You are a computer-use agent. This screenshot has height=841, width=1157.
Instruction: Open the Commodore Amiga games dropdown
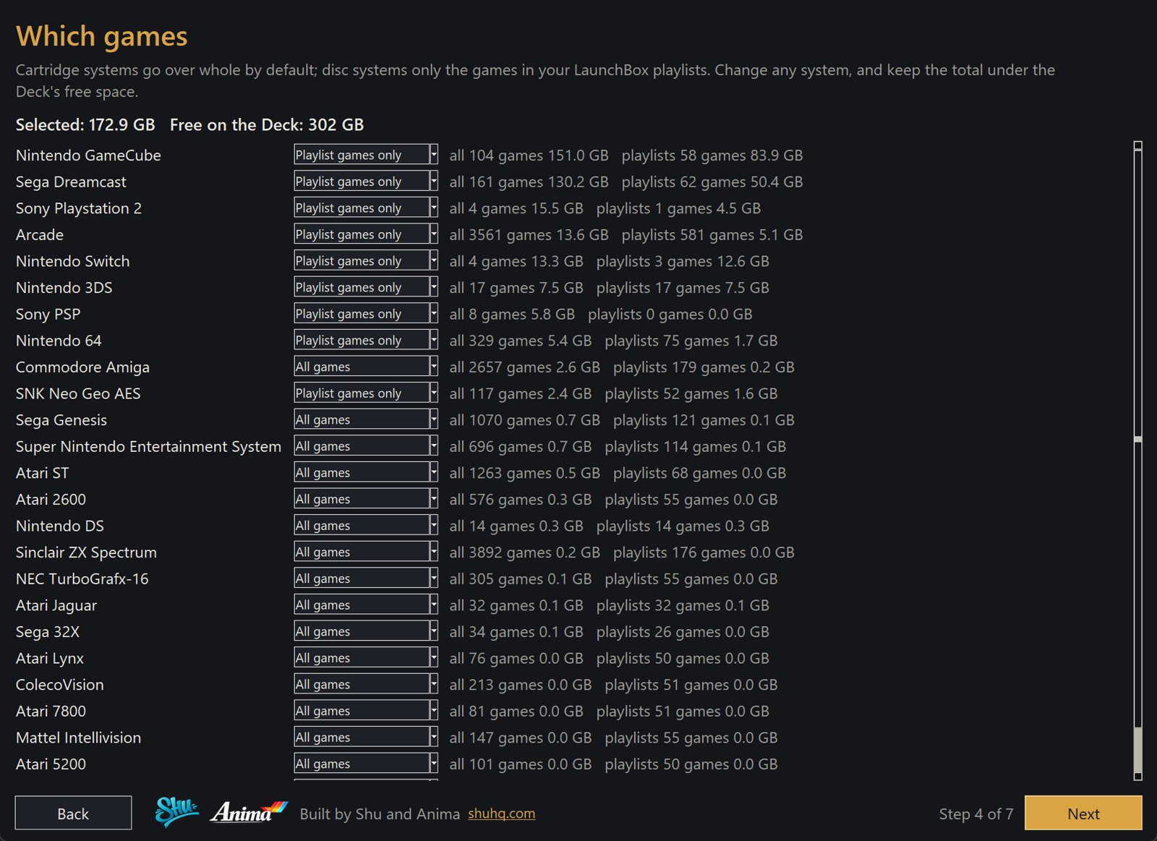point(366,367)
